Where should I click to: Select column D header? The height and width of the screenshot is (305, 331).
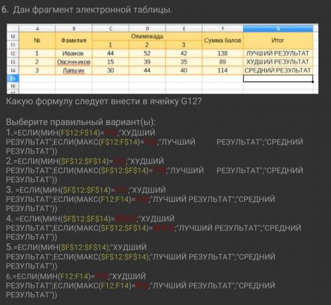147,28
